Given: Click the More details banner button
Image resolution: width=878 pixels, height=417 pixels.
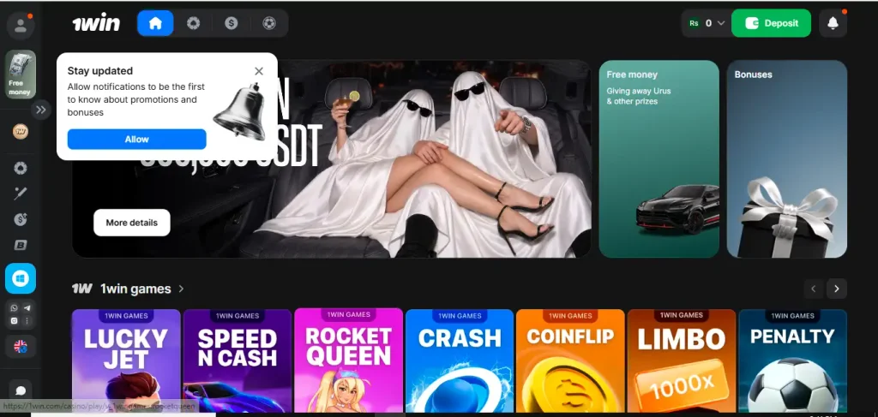Looking at the screenshot, I should click(x=131, y=223).
